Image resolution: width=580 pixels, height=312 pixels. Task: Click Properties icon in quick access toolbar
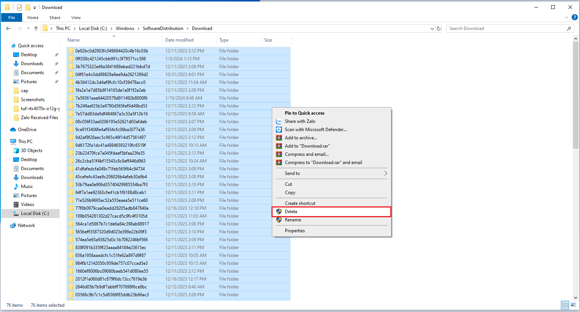(x=19, y=7)
